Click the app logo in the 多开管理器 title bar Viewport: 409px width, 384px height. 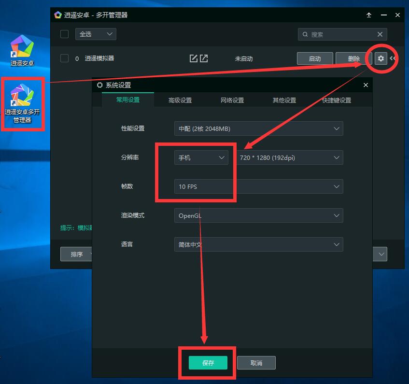pyautogui.click(x=57, y=15)
